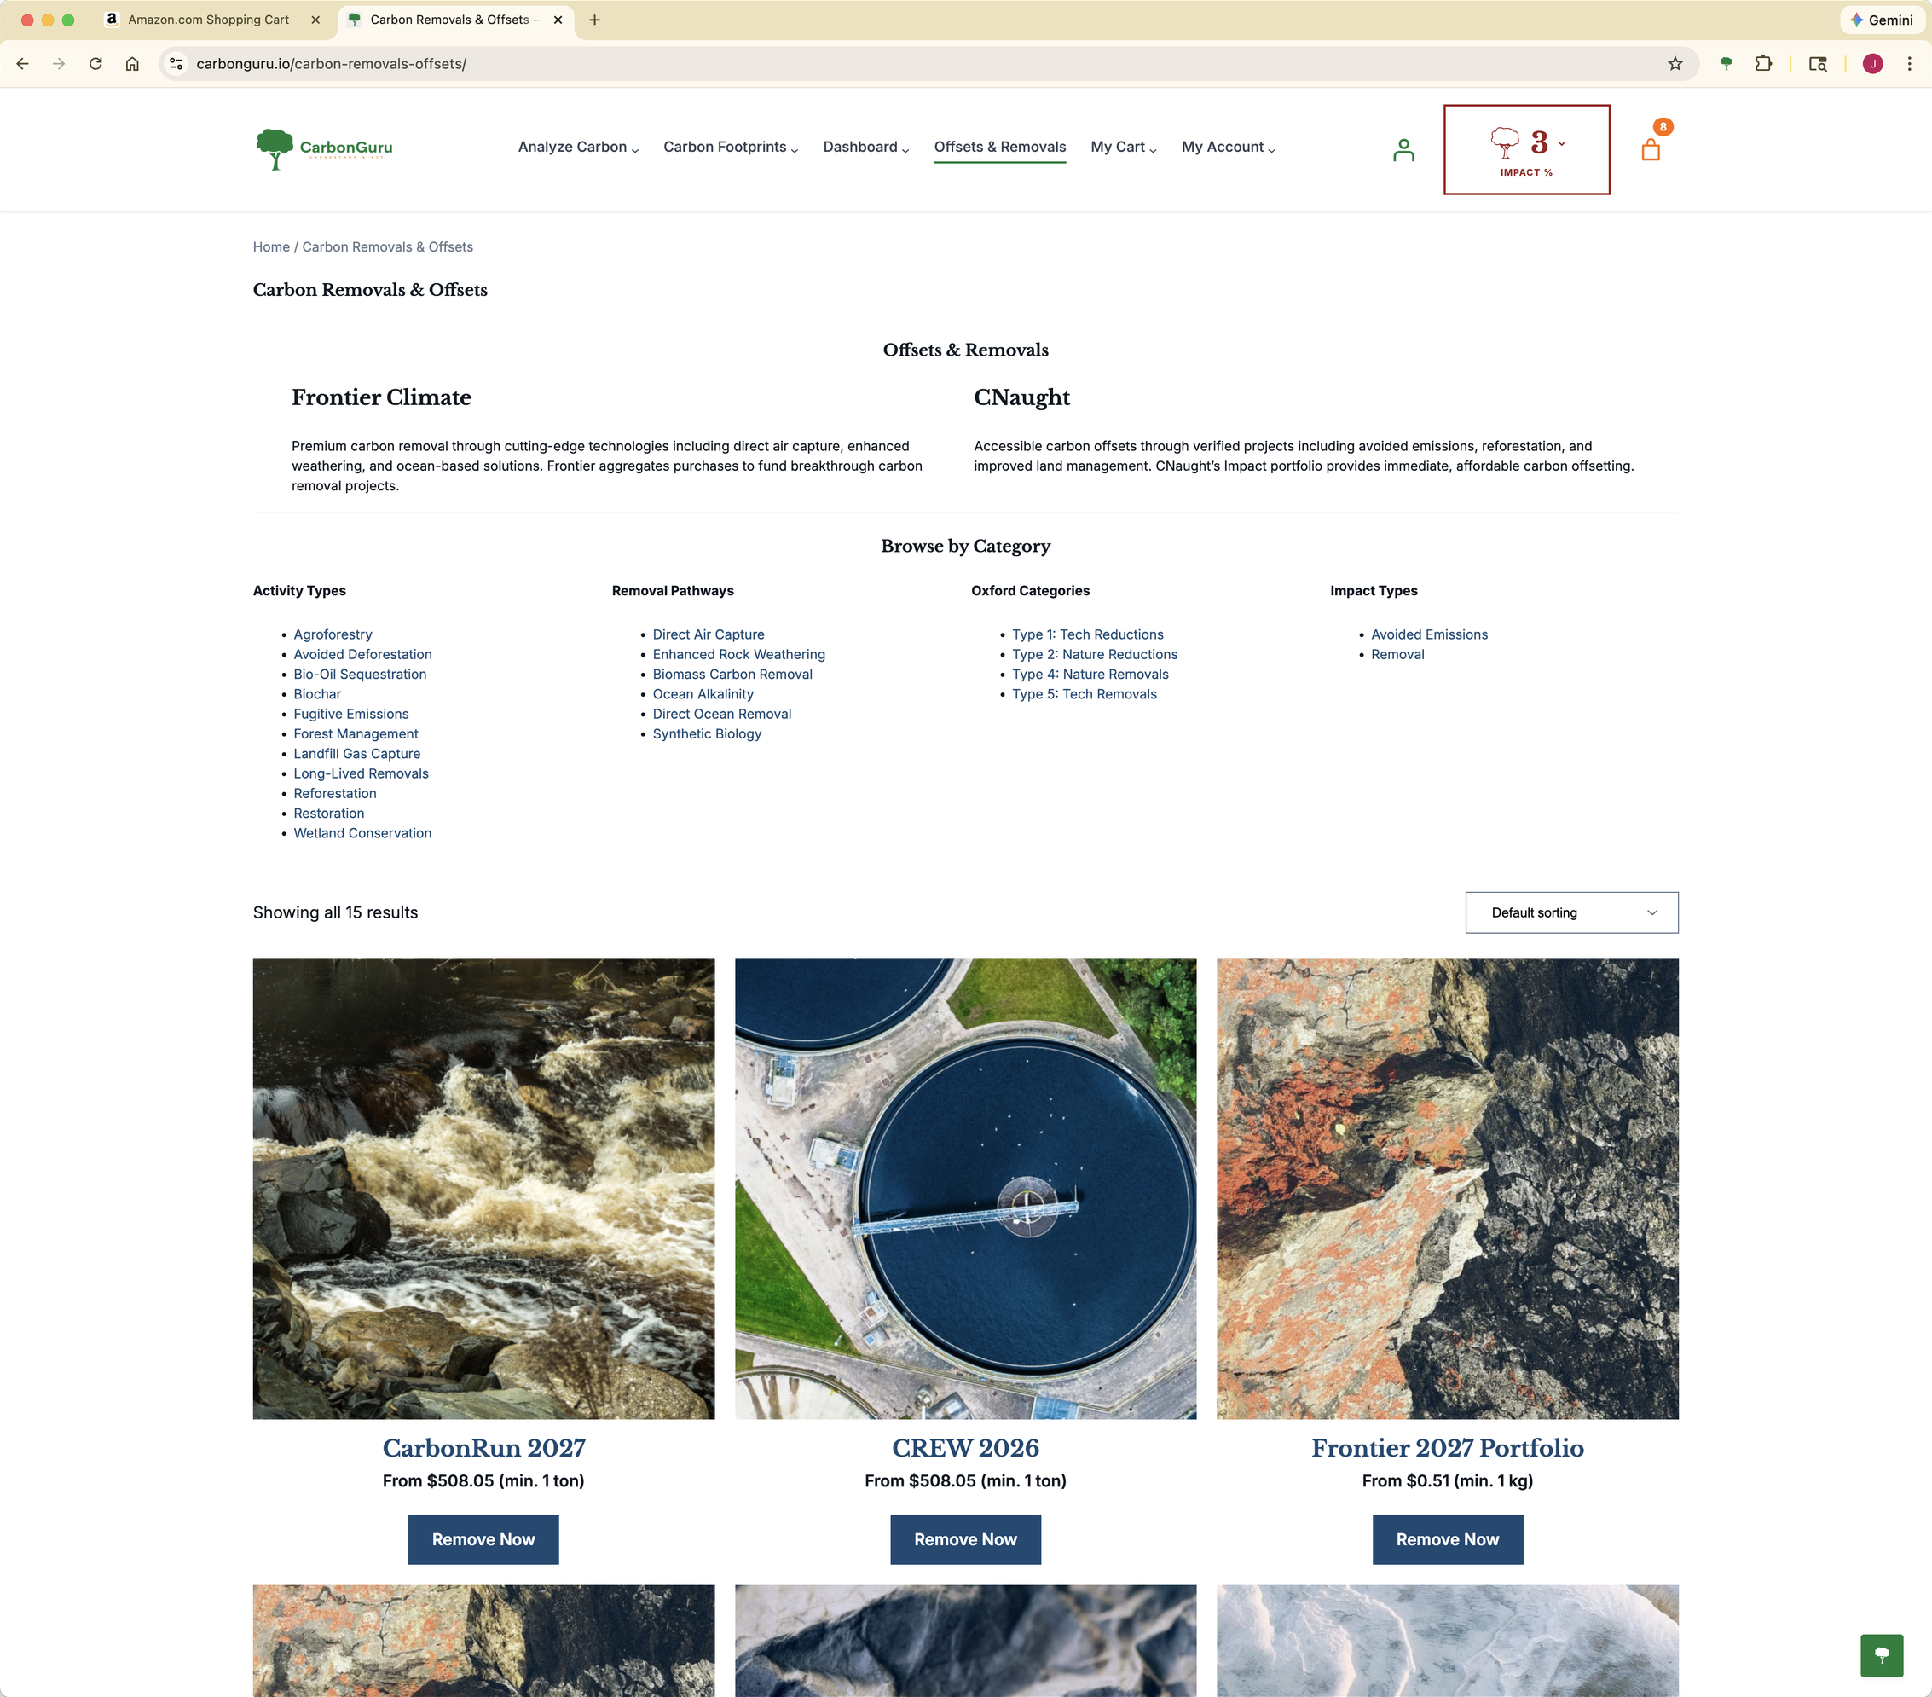Bookmark this page with the star icon

pos(1675,63)
